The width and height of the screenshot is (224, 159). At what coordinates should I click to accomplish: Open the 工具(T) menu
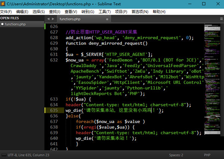[105, 12]
